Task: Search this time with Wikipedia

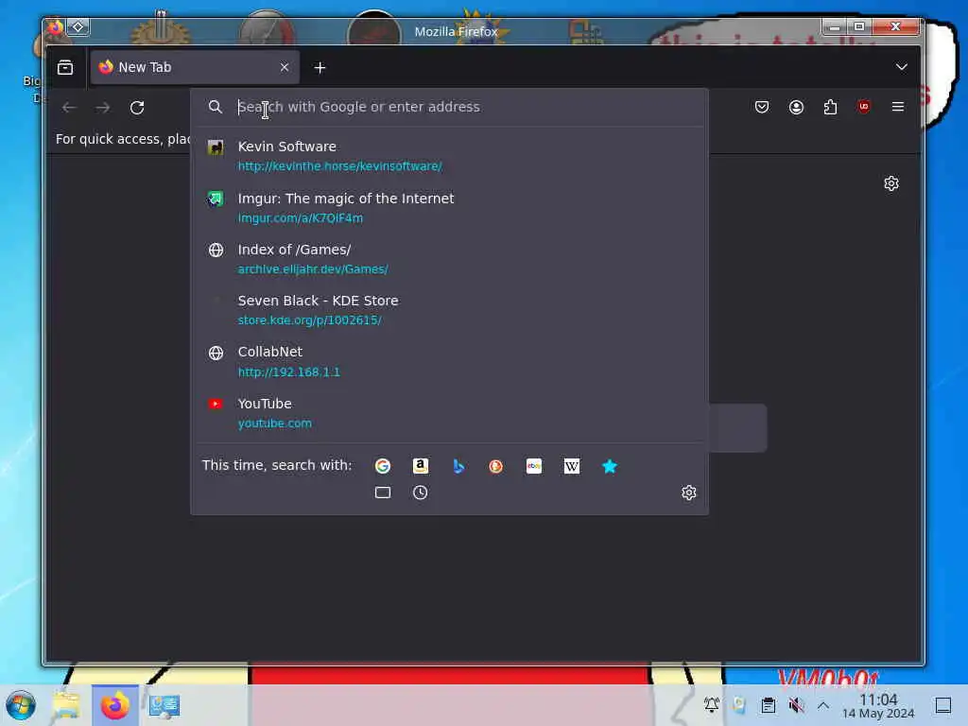Action: click(x=572, y=466)
